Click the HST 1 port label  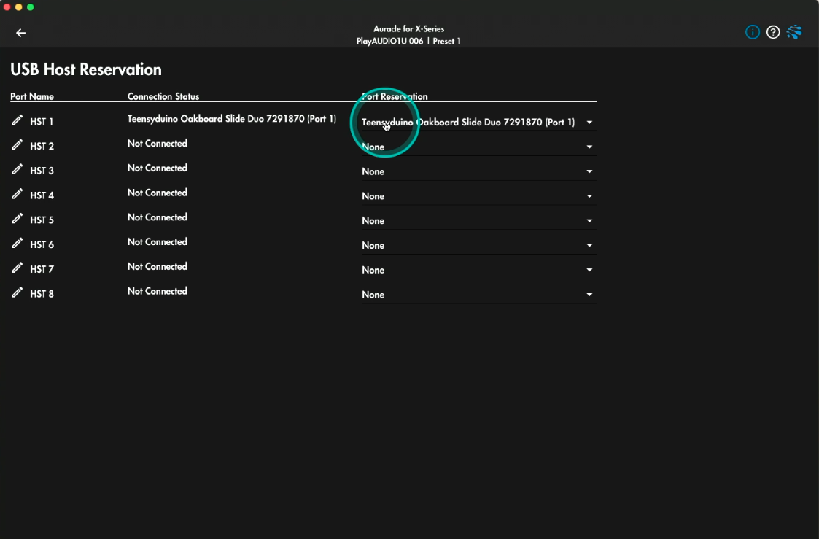(x=42, y=122)
